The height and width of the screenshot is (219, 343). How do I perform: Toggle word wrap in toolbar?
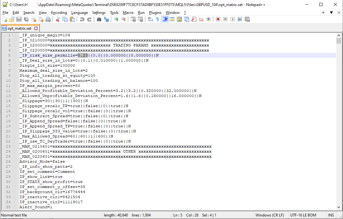(x=150, y=20)
